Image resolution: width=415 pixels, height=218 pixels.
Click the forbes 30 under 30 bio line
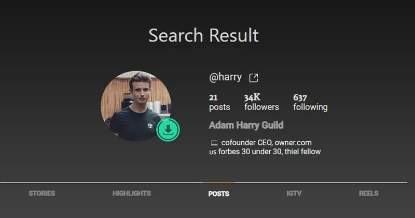[265, 152]
